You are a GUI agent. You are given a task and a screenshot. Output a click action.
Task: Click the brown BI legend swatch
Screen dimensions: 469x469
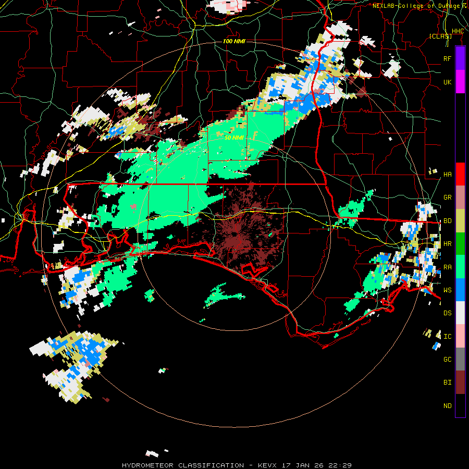[x=460, y=382]
